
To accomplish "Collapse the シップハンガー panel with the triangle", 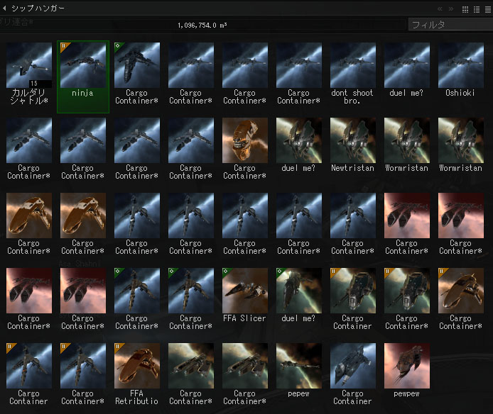I will 4,9.
